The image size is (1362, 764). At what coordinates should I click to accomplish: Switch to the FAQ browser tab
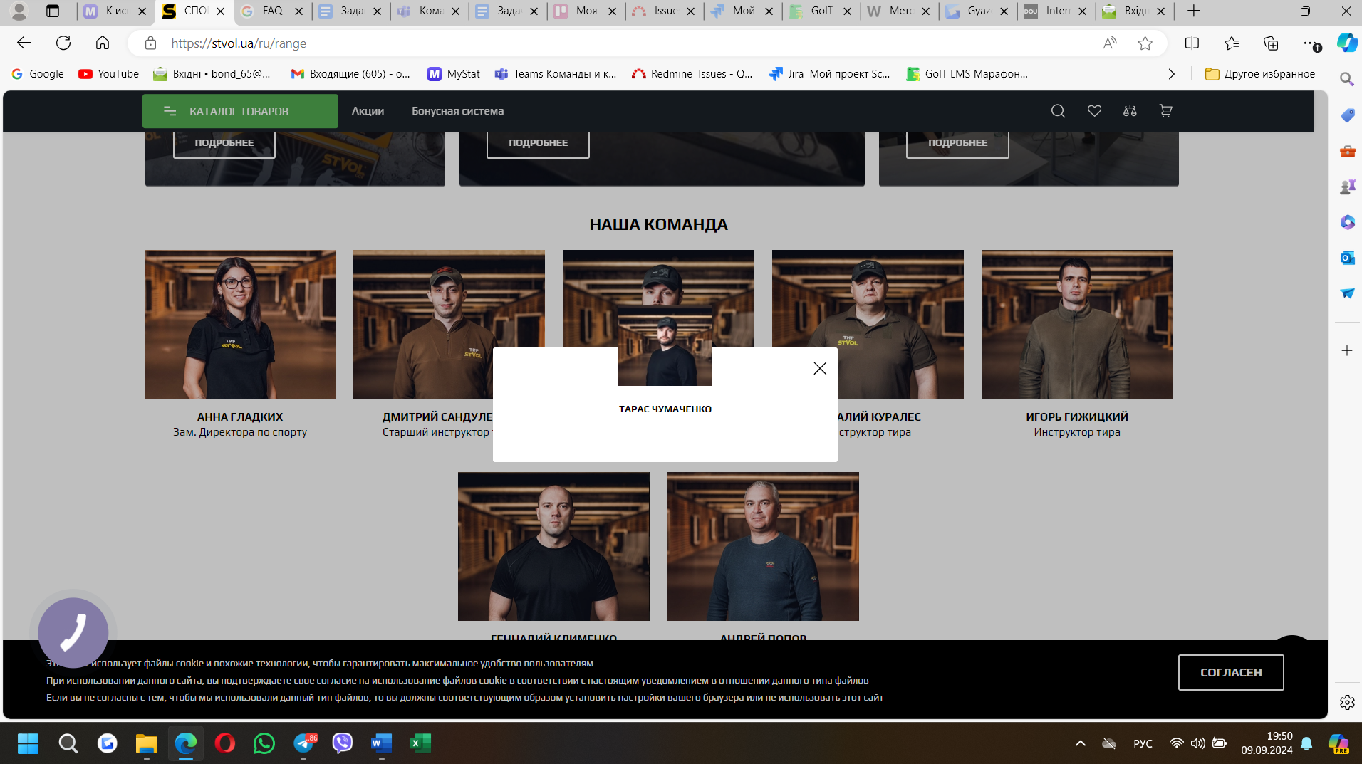[x=271, y=11]
